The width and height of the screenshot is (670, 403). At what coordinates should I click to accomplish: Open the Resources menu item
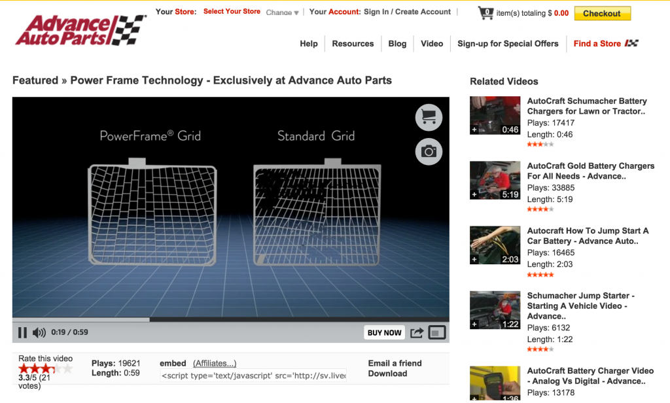tap(353, 44)
